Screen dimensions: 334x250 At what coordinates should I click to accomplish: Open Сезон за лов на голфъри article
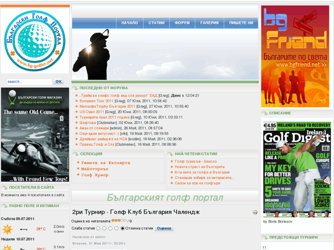[x=198, y=183]
